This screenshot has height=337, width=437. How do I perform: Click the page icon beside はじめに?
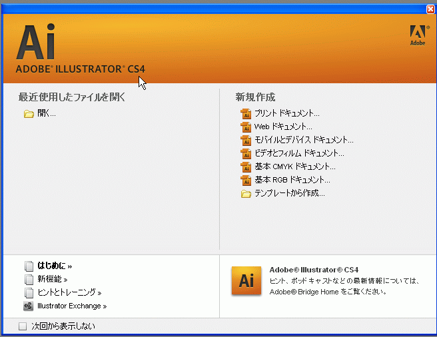[29, 266]
